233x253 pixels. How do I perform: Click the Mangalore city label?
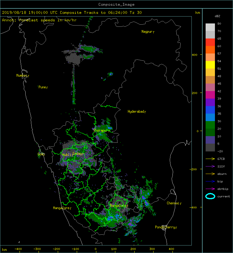pyautogui.click(x=62, y=208)
